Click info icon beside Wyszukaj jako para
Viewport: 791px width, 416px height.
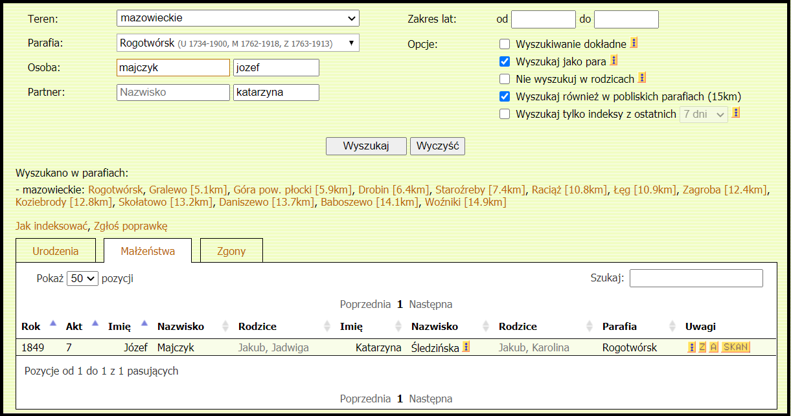tap(613, 61)
